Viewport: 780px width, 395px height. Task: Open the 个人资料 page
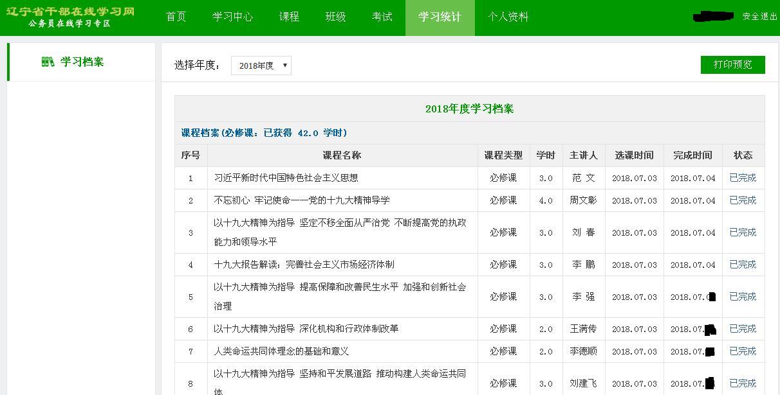[508, 17]
